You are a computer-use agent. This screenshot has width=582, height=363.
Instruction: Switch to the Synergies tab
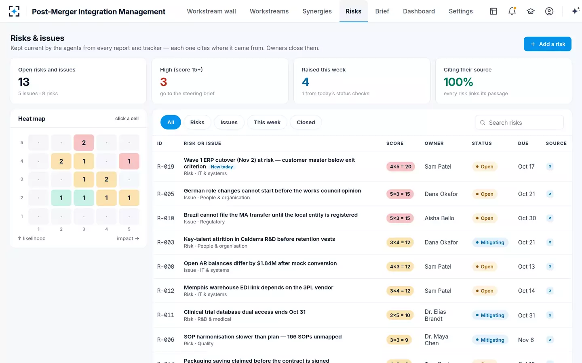[x=317, y=11]
